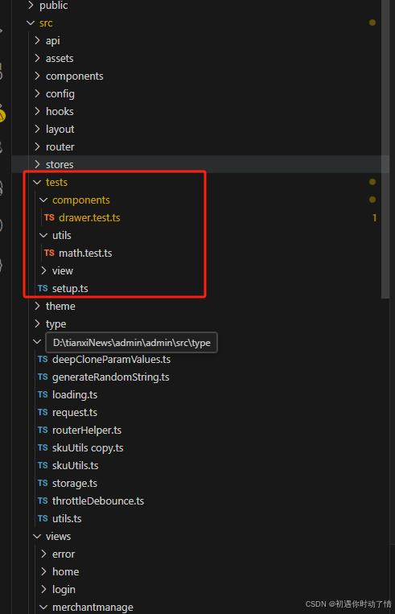
Task: Select the theme folder label
Action: click(x=60, y=307)
